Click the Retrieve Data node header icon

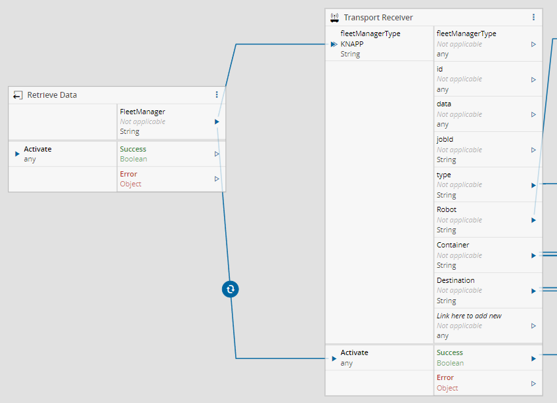pos(18,95)
